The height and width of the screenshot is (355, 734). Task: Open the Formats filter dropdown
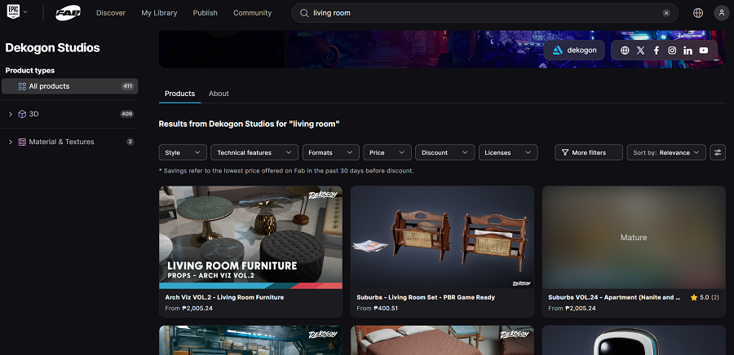[331, 153]
